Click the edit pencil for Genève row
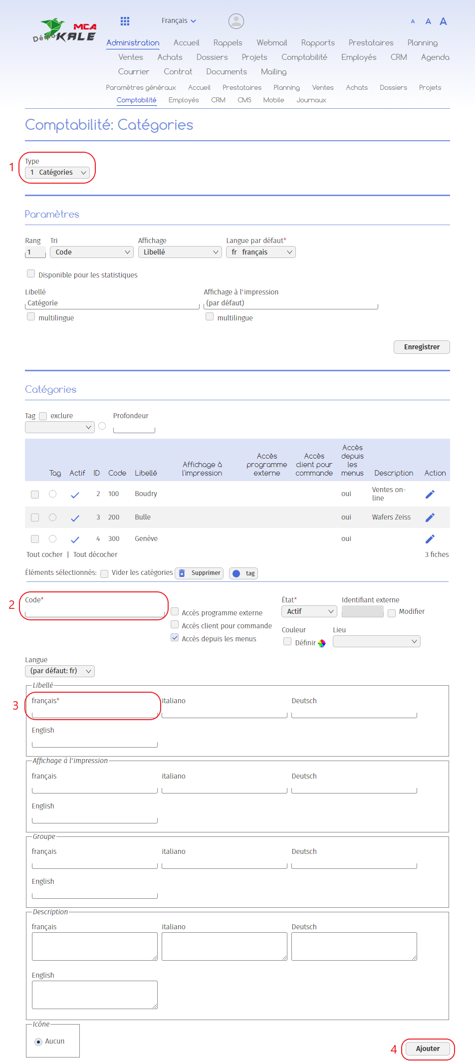This screenshot has height=1064, width=475. coord(430,539)
